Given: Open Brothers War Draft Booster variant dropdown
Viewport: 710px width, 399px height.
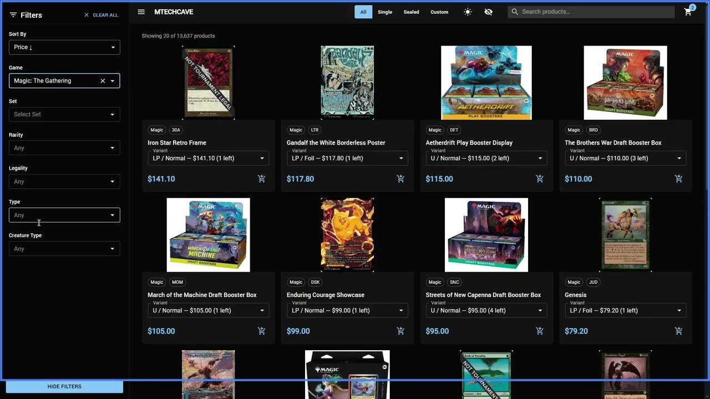Looking at the screenshot, I should pyautogui.click(x=625, y=158).
